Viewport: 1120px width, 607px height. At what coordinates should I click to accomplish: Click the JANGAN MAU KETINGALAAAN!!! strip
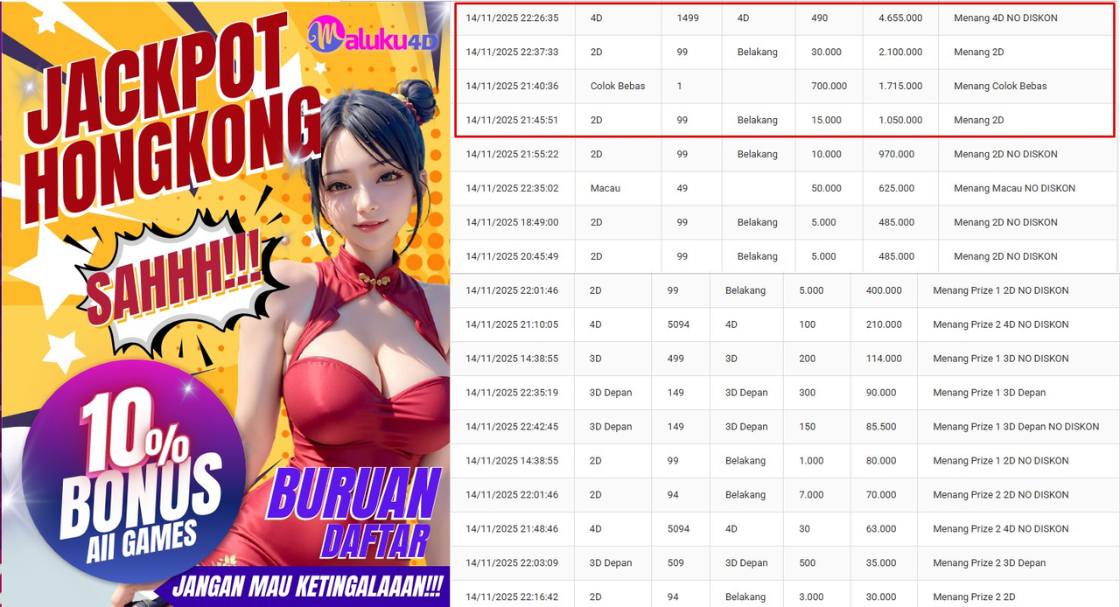(307, 585)
